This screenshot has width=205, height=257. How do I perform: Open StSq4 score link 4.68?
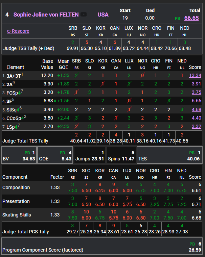tap(196, 109)
